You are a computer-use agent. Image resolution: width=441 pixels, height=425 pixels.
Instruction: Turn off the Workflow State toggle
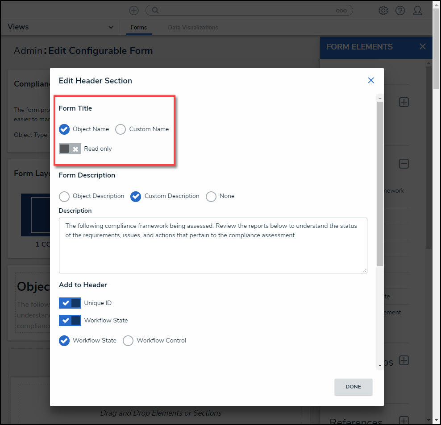70,321
